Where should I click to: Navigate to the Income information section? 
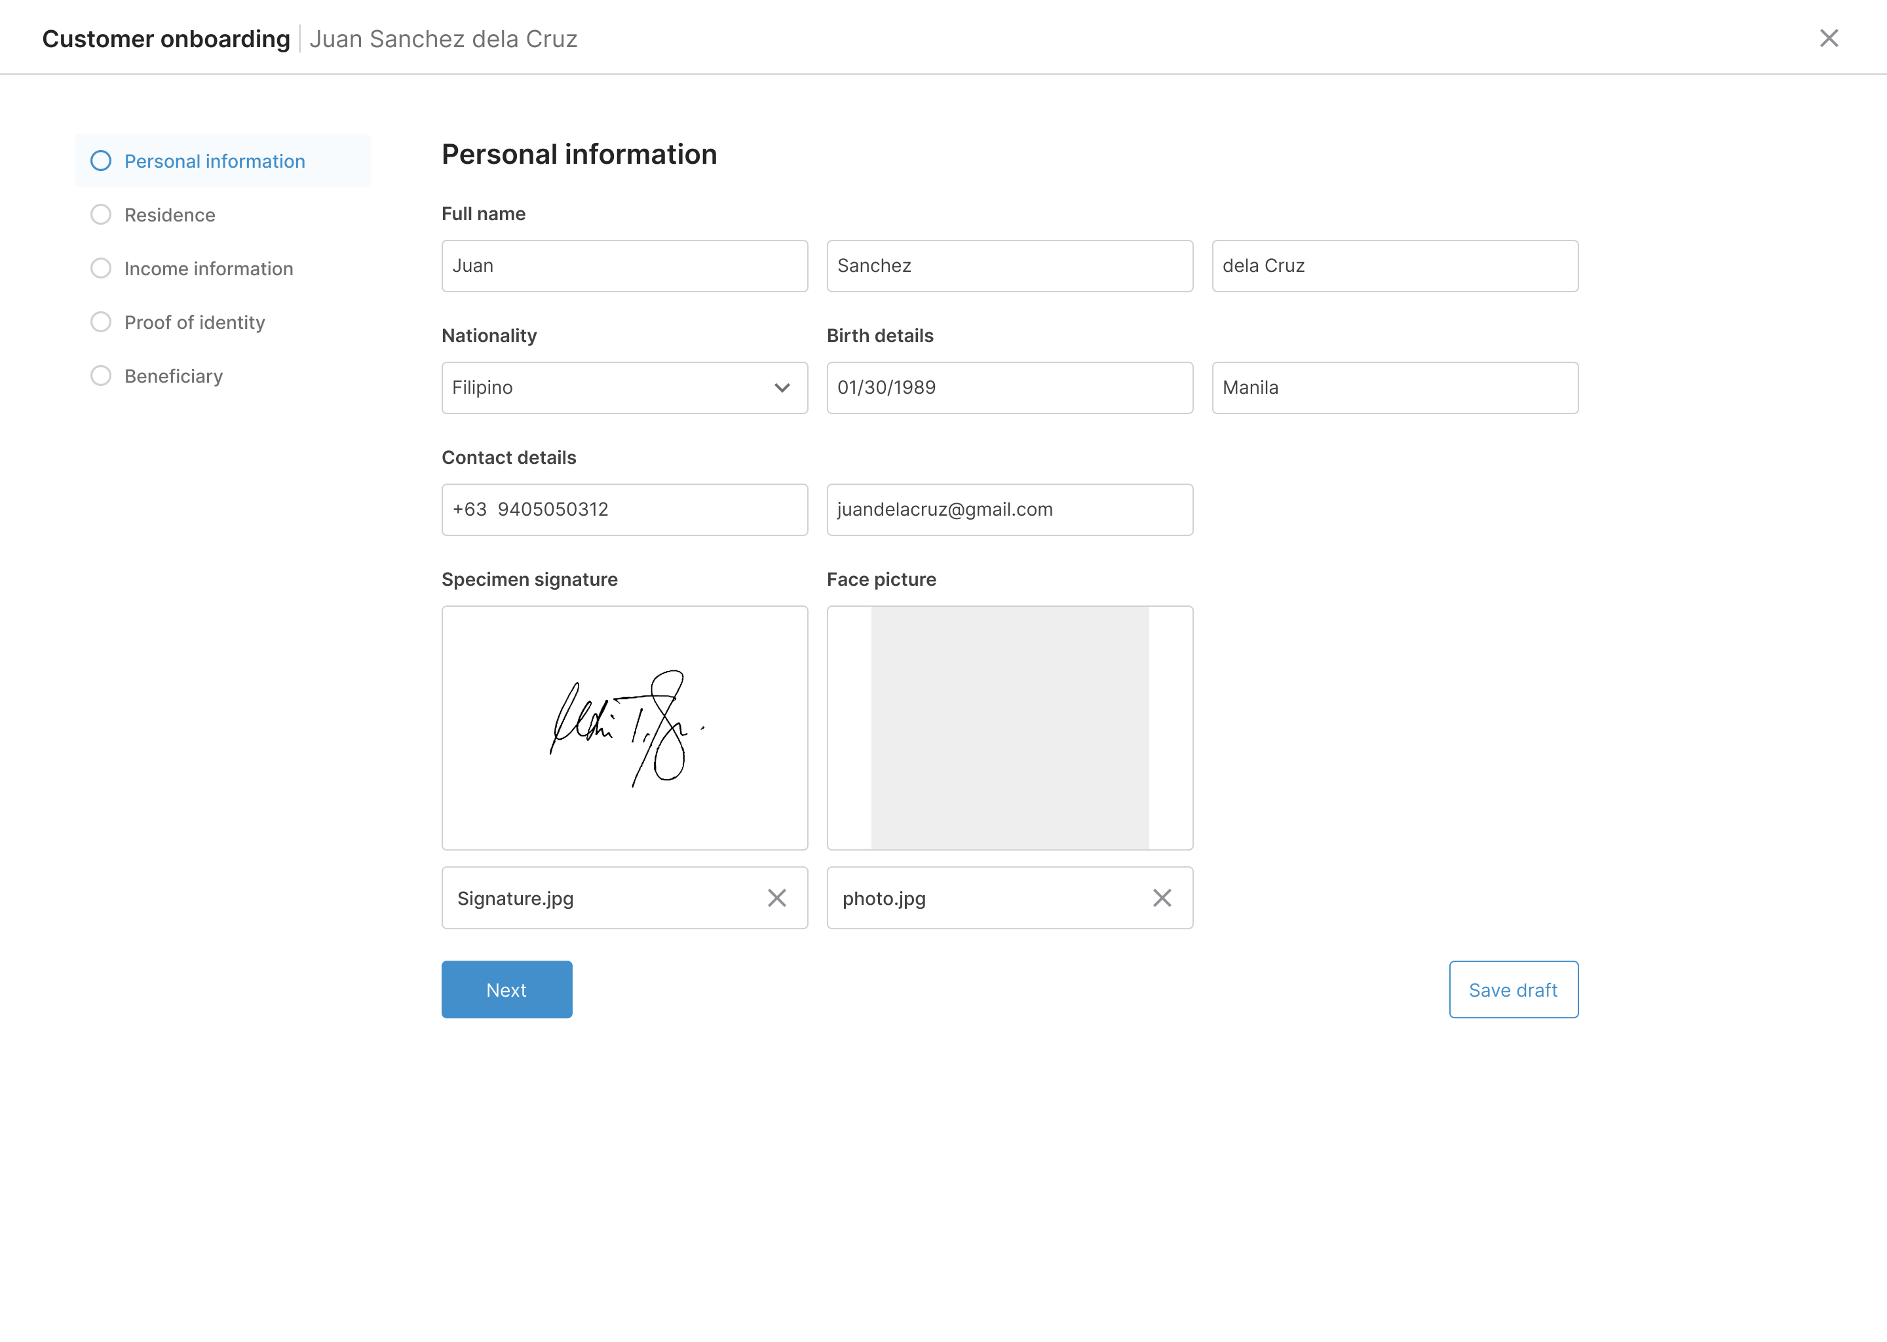(x=208, y=268)
